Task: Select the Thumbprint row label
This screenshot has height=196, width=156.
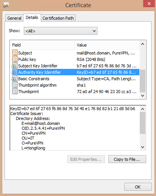Action: (29, 92)
